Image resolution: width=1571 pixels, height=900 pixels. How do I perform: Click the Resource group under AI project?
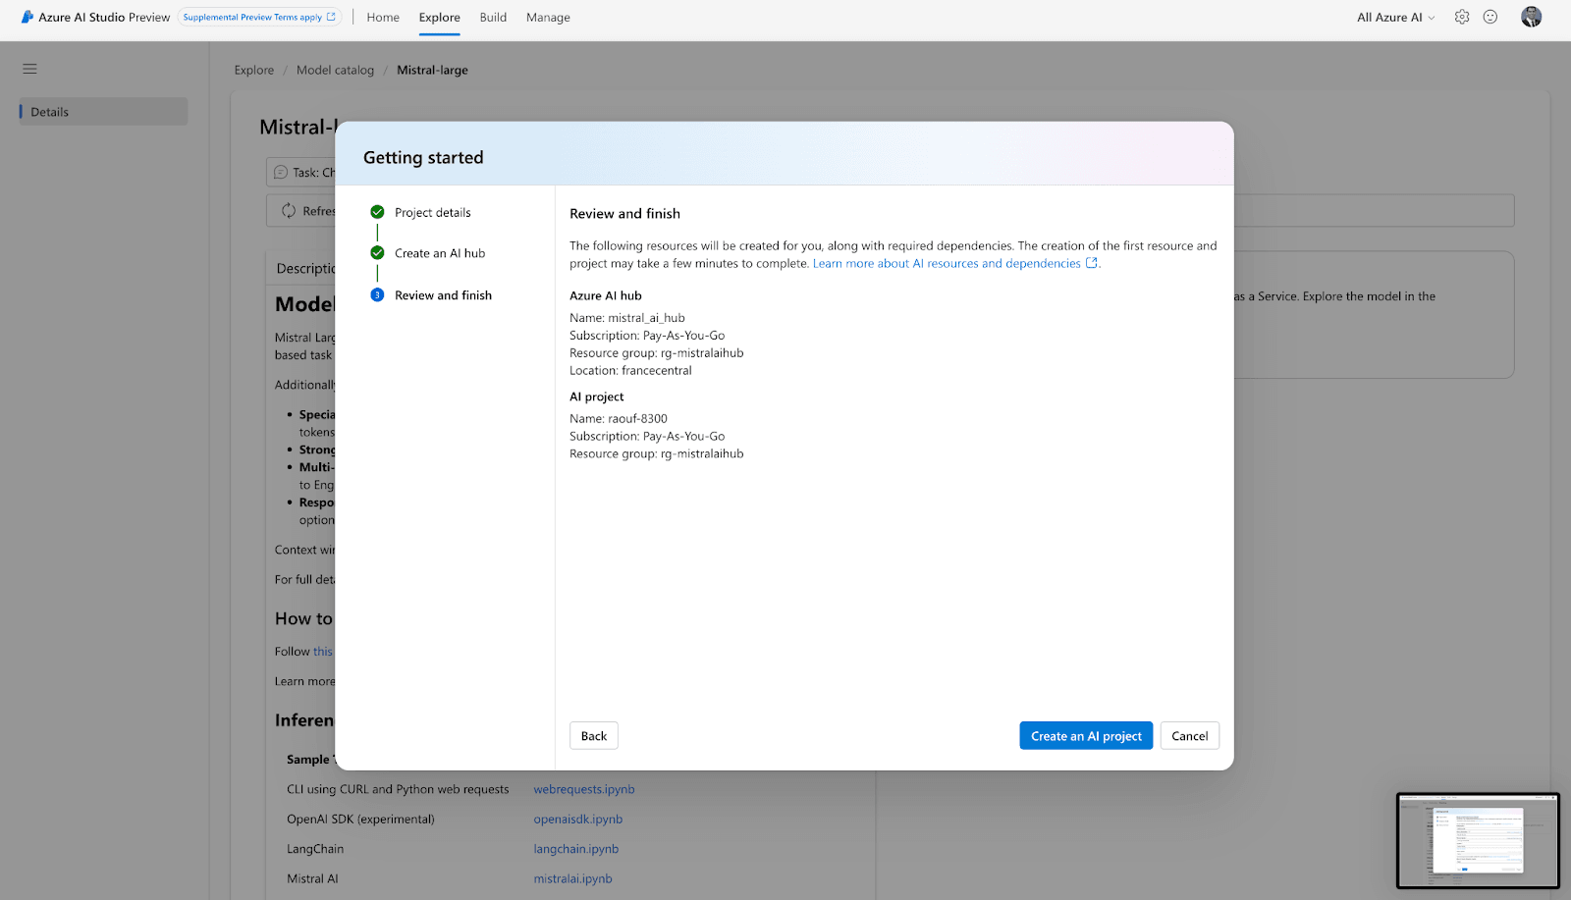pyautogui.click(x=657, y=454)
